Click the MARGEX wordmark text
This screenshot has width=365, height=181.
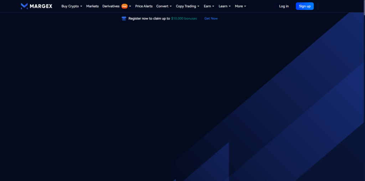[41, 6]
